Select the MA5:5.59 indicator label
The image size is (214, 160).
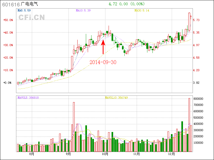pyautogui.click(x=24, y=11)
